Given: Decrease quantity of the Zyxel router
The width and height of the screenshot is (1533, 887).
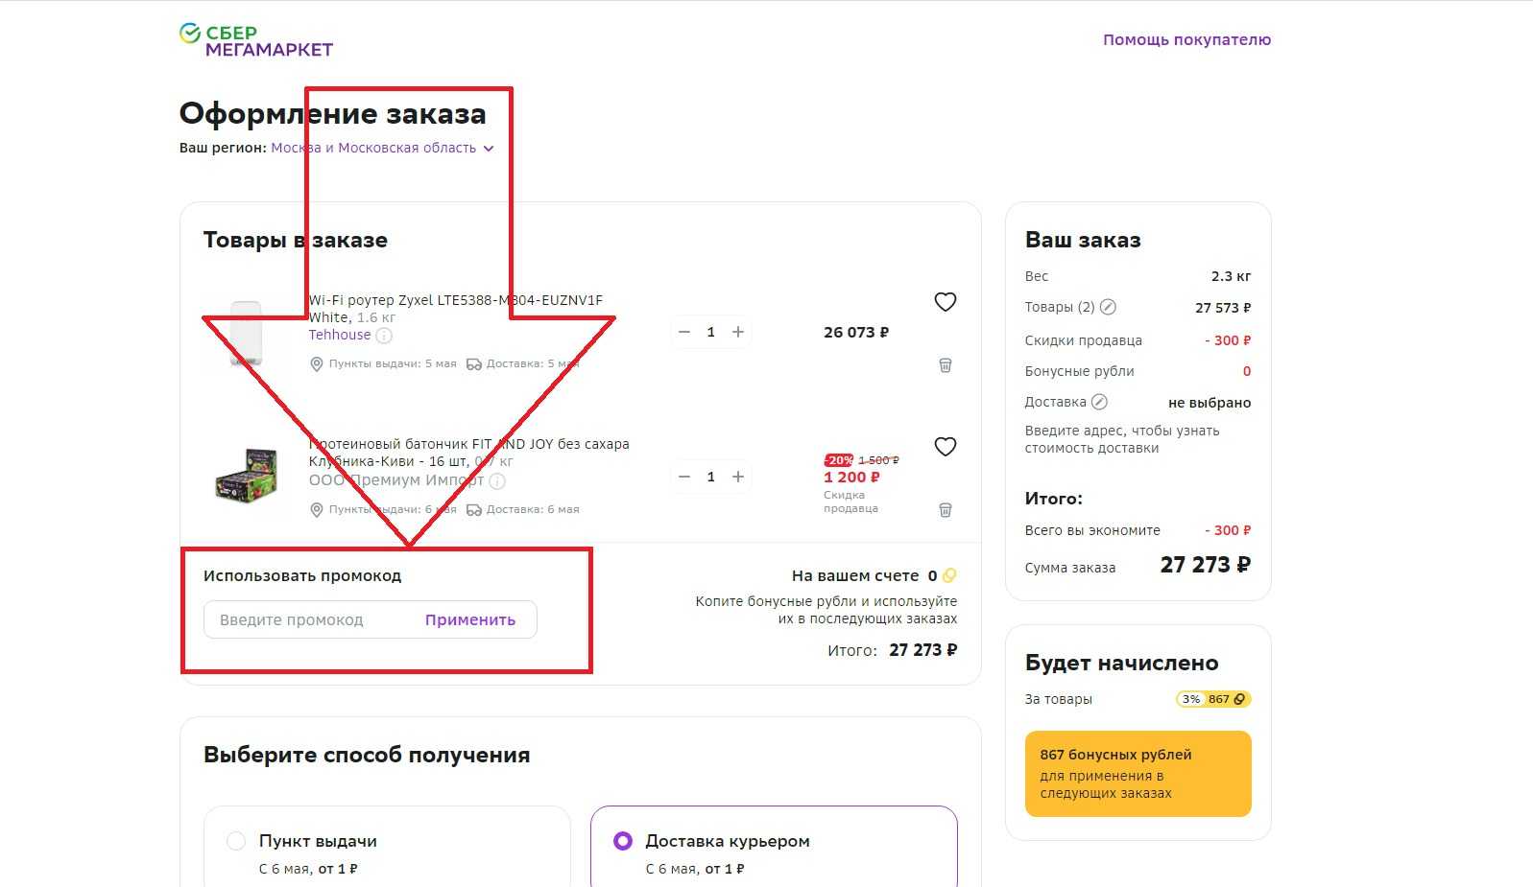Looking at the screenshot, I should point(684,332).
